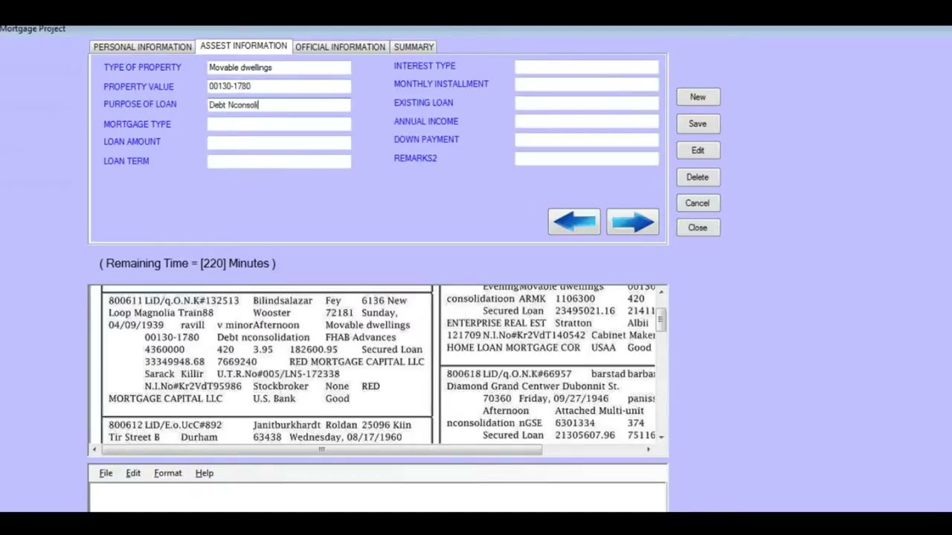
Task: Delete the current record
Action: 698,178
